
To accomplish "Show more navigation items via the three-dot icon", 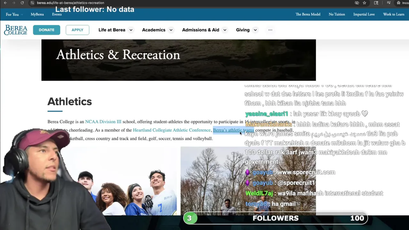I will click(x=270, y=30).
